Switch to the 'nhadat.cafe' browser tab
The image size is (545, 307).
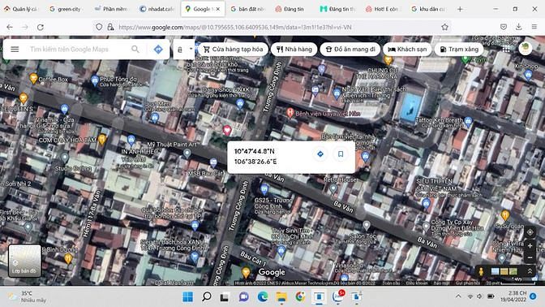click(x=157, y=9)
